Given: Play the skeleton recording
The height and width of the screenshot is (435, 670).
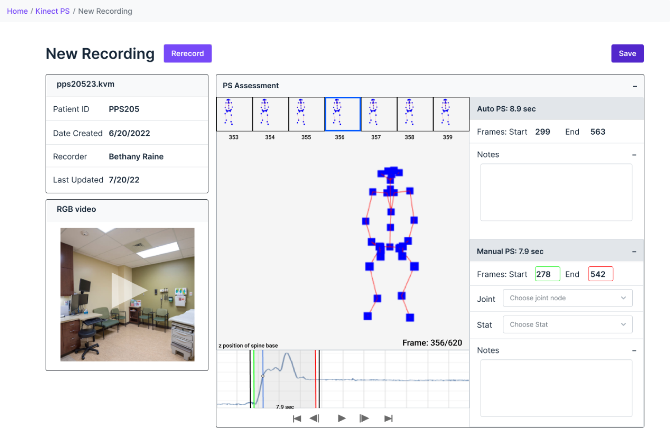Looking at the screenshot, I should [342, 418].
